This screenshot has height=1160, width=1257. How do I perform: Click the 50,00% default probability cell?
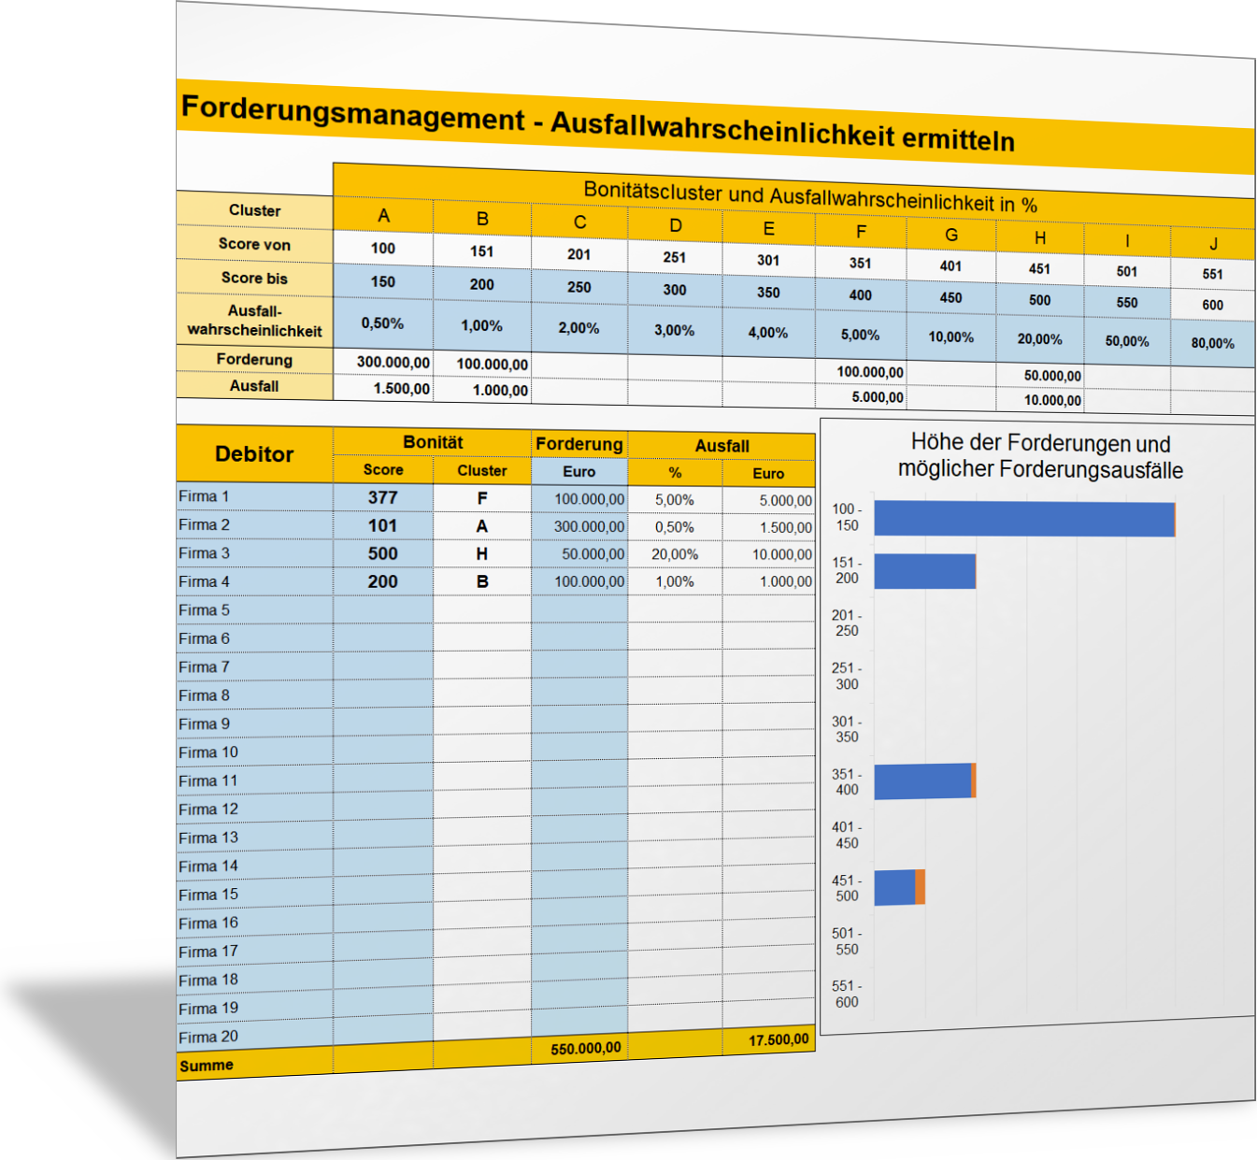coord(1127,341)
